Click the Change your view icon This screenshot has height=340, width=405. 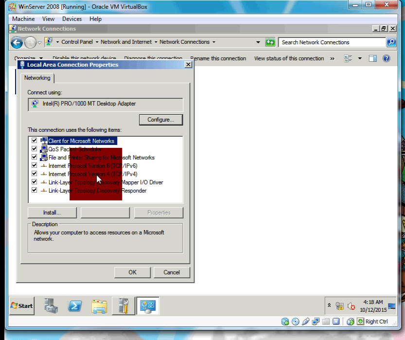point(348,59)
